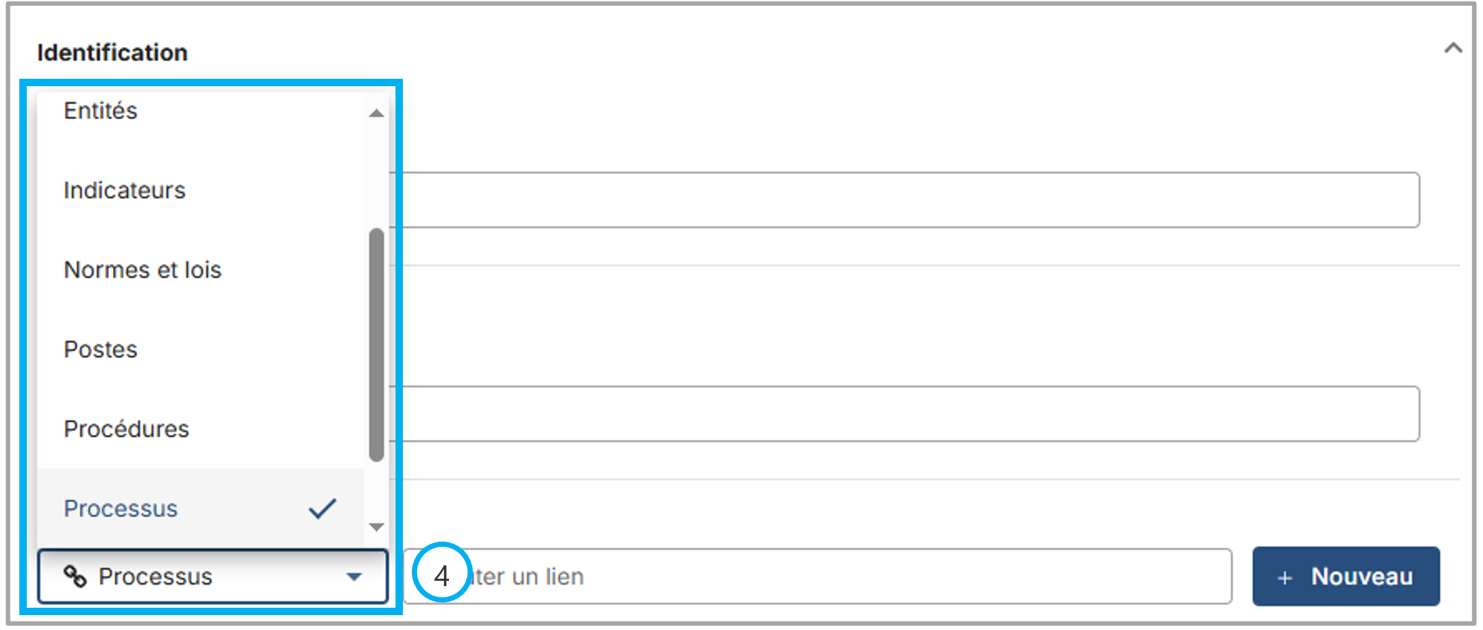Click the plus icon on Nouveau button
Viewport: 1483px width, 630px height.
pos(1285,577)
